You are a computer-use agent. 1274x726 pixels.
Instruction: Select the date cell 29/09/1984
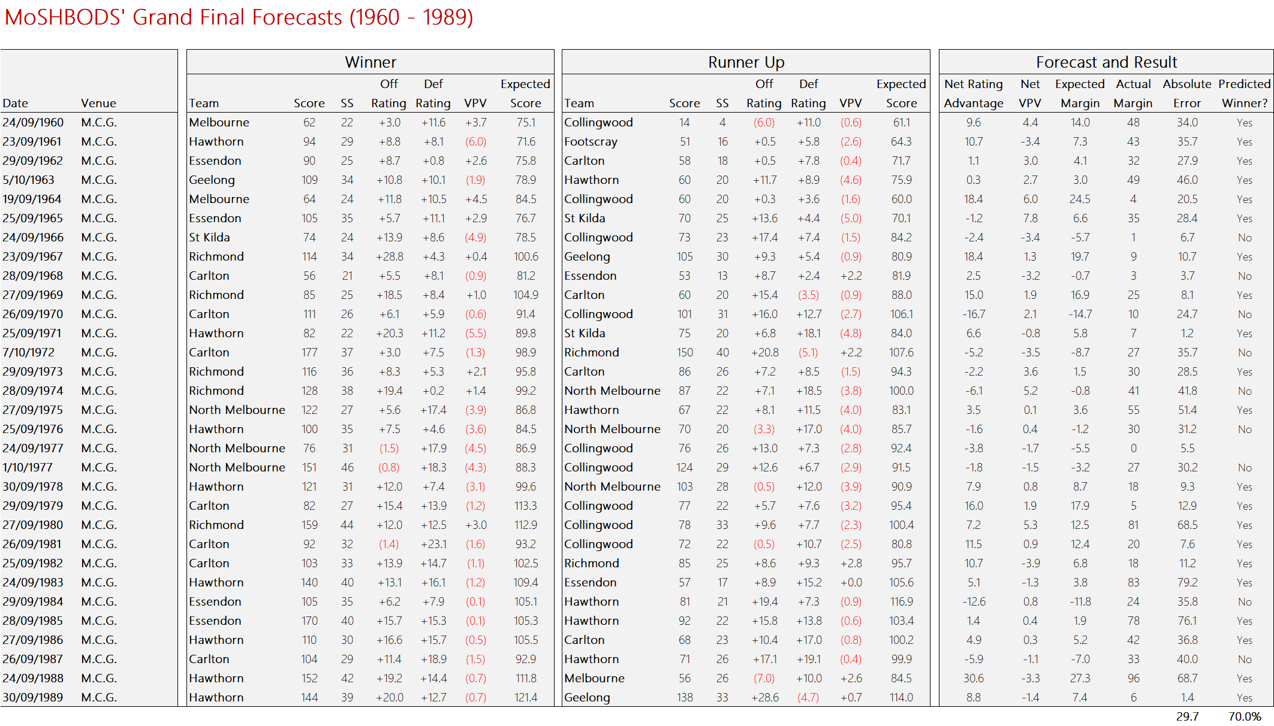tap(33, 601)
